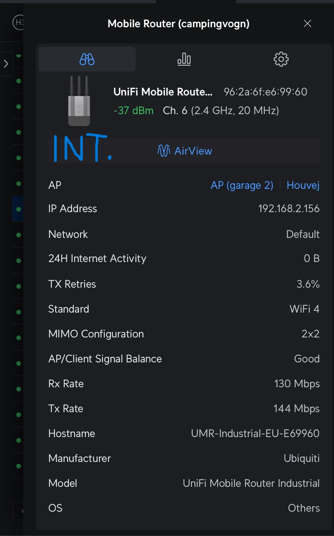Switch to the bar chart statistics tab
The height and width of the screenshot is (536, 334).
coord(184,59)
